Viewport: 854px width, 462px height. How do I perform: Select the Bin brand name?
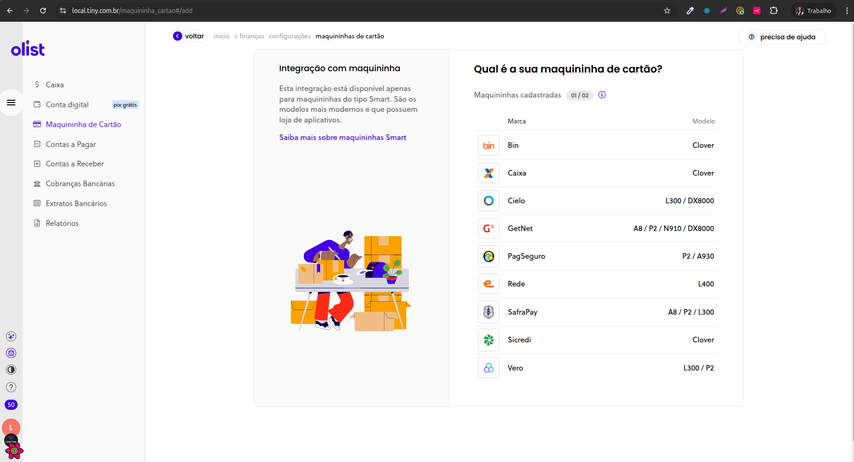click(x=513, y=145)
